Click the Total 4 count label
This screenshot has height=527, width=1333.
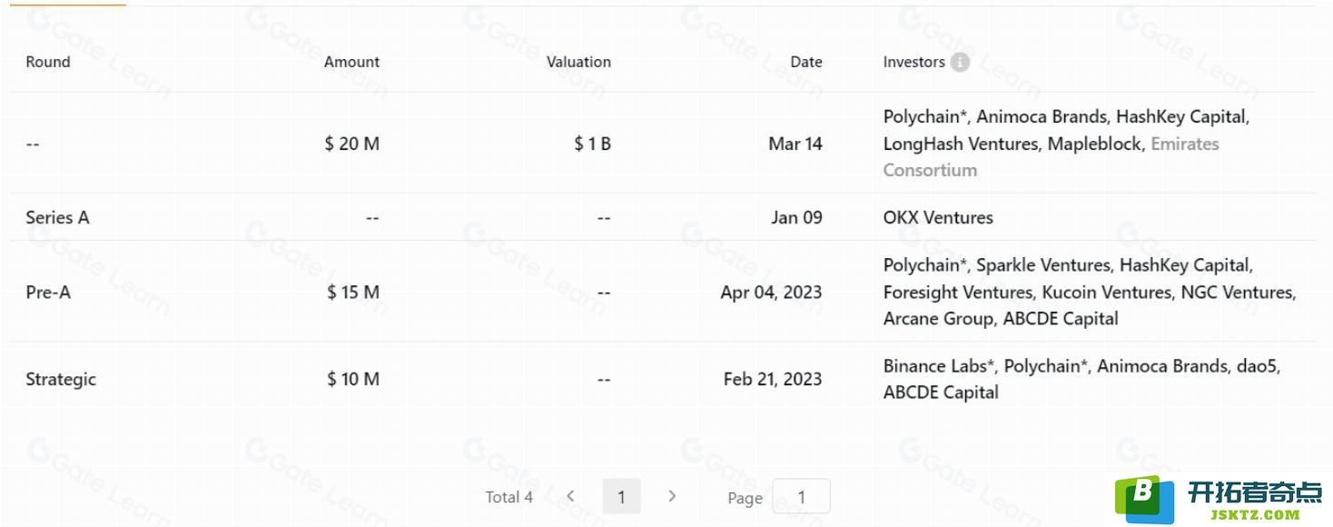point(509,497)
